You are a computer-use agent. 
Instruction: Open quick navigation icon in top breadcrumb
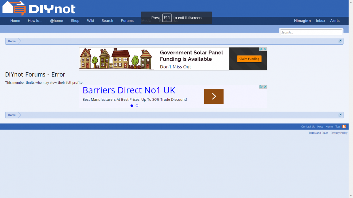click(x=340, y=41)
